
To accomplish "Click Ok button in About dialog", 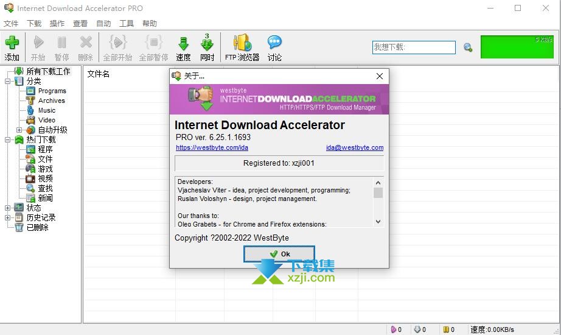I will tap(279, 254).
